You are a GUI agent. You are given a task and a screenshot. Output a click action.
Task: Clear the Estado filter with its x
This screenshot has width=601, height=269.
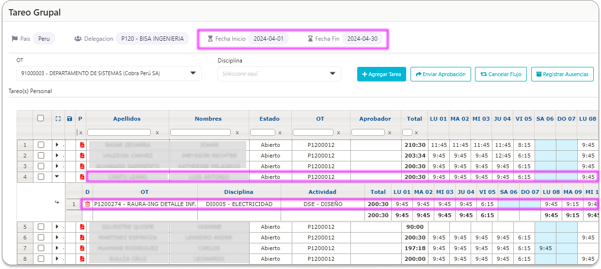tap(280, 132)
